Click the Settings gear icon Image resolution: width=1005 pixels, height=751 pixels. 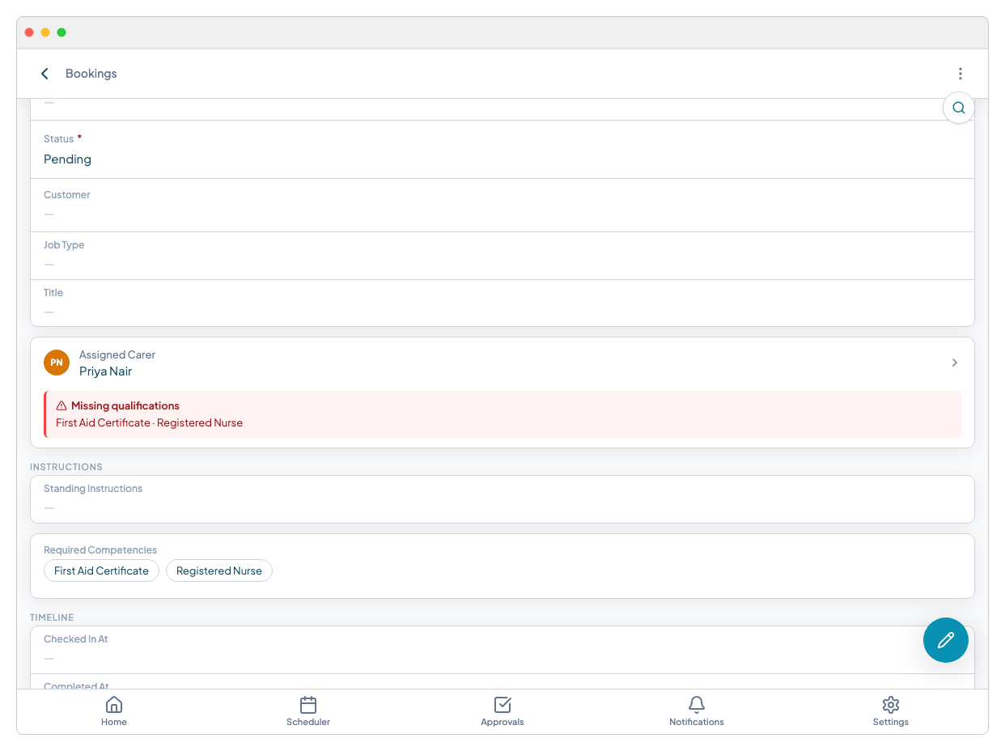point(890,705)
